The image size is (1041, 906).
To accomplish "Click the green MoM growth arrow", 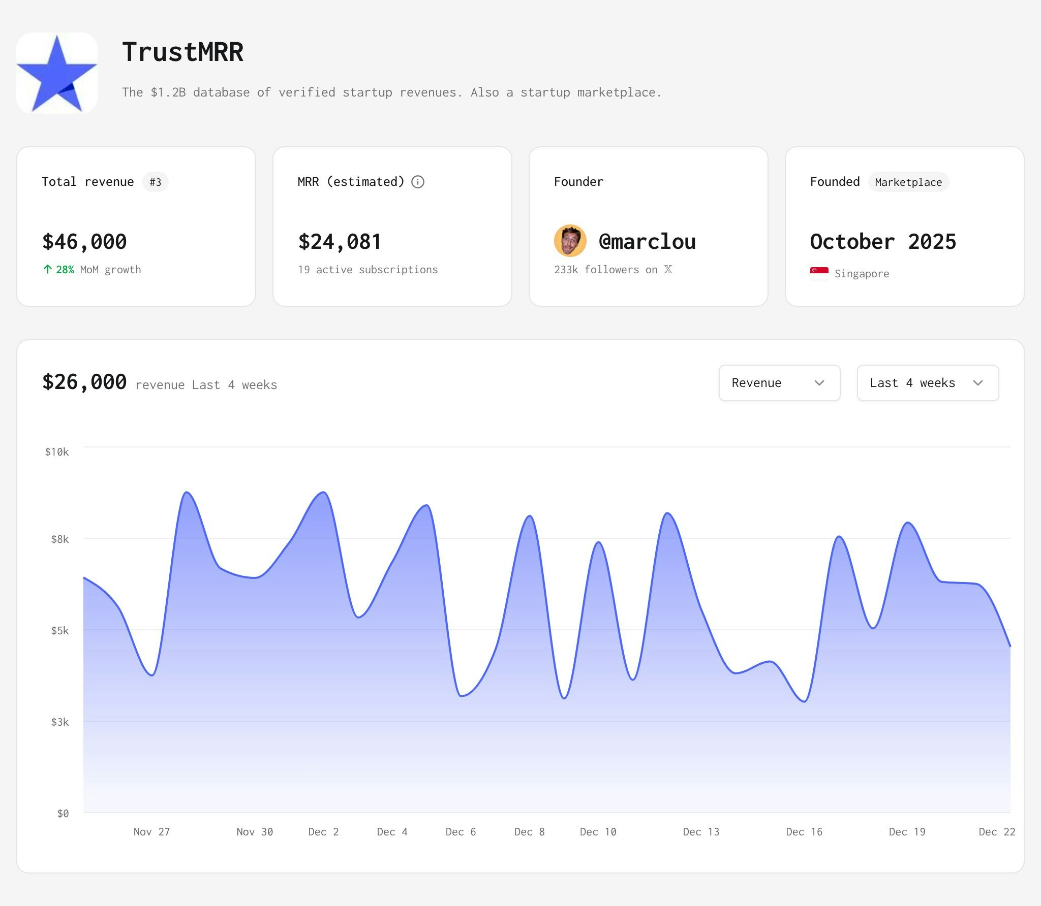I will click(x=47, y=270).
